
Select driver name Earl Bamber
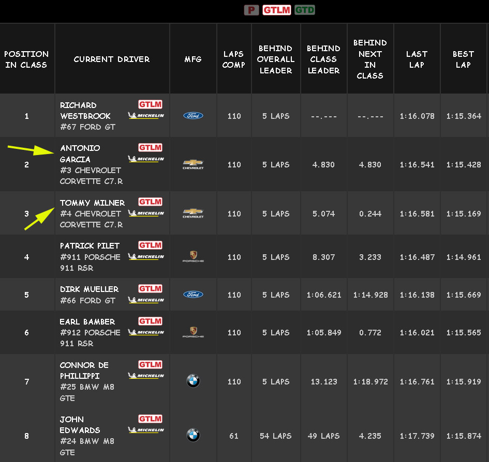pos(87,321)
